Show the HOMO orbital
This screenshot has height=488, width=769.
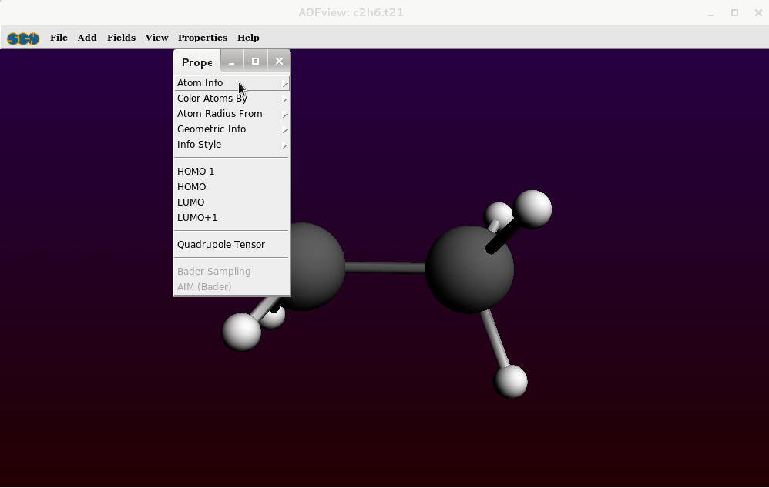click(192, 187)
